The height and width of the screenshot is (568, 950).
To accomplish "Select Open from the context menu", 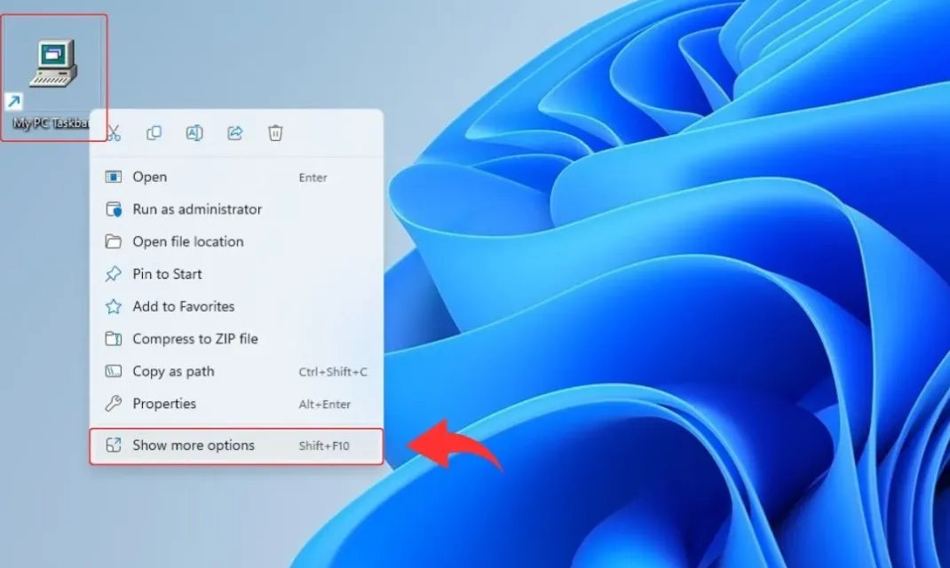I will click(152, 177).
